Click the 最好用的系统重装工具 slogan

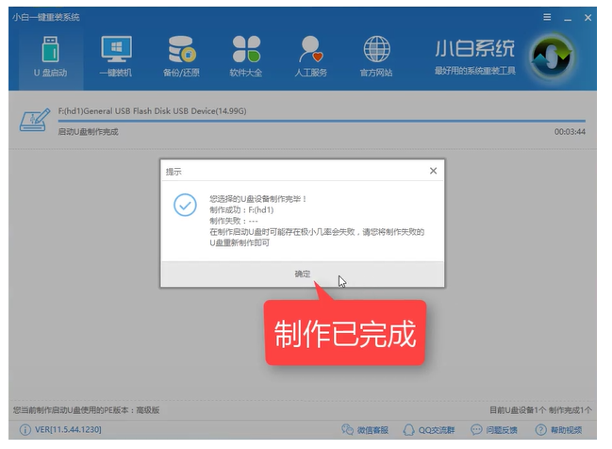point(475,71)
